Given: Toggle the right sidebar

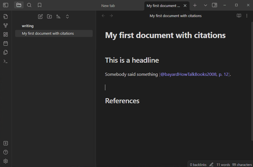Looking at the screenshot, I should click(x=215, y=5).
